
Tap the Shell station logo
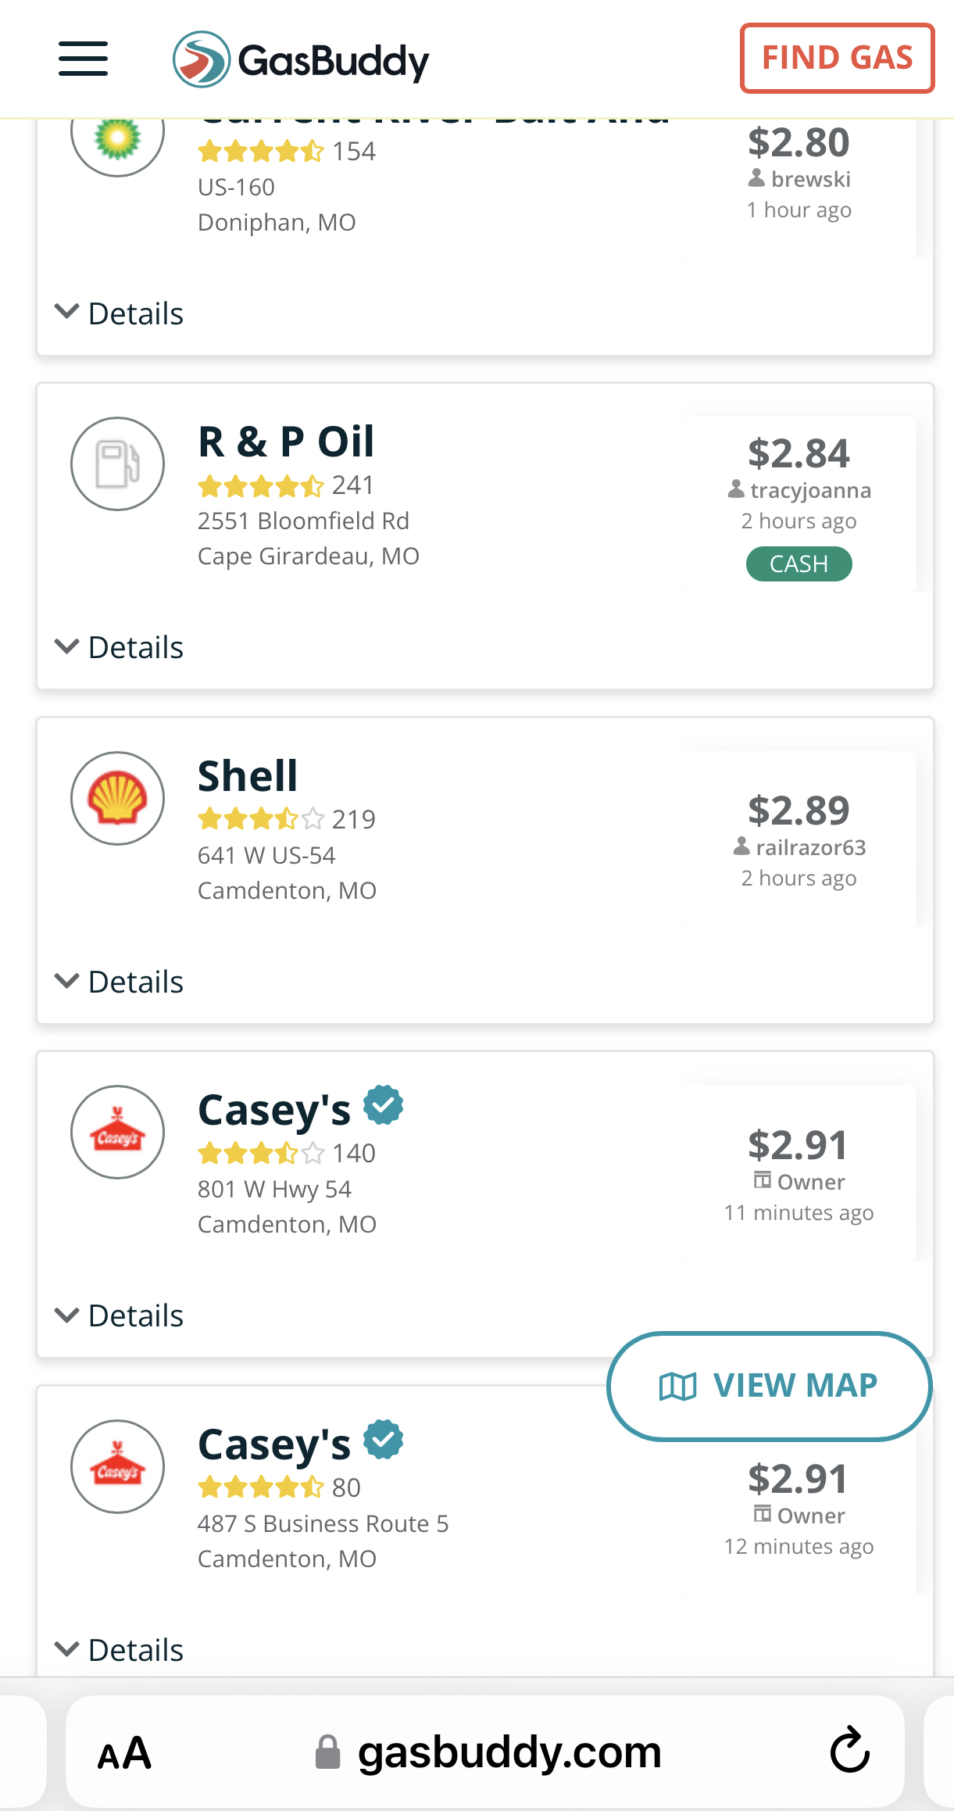point(117,798)
